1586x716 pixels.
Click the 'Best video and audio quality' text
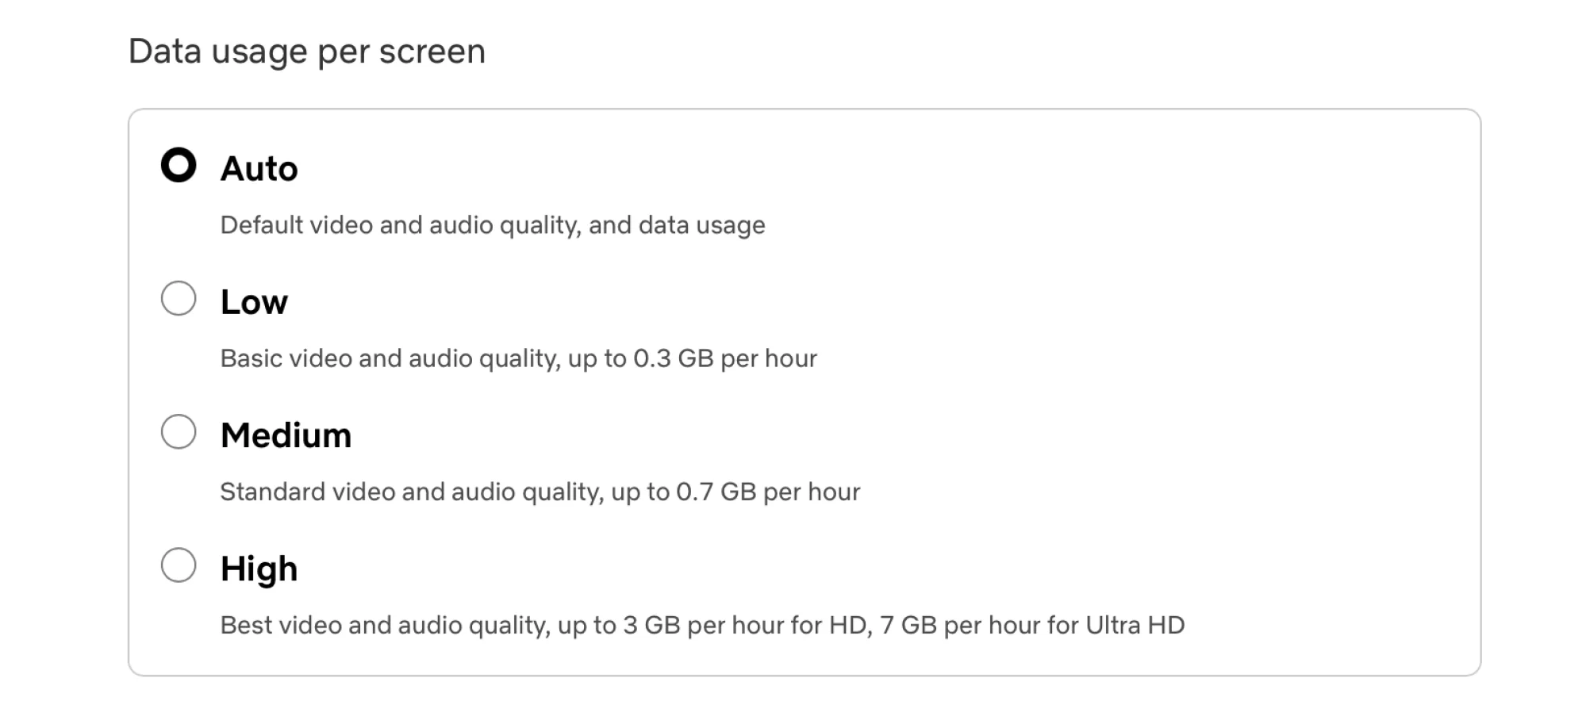coord(373,625)
